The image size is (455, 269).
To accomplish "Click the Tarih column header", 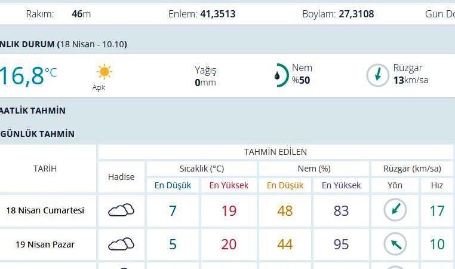I will coord(45,169).
